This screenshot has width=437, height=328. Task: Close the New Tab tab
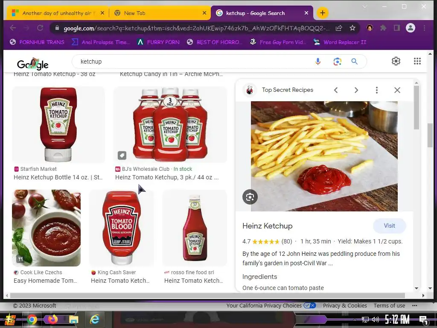coord(204,13)
